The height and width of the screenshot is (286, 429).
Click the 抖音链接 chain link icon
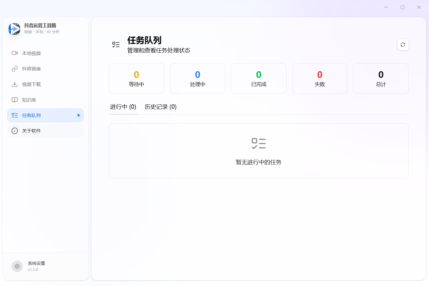[15, 69]
